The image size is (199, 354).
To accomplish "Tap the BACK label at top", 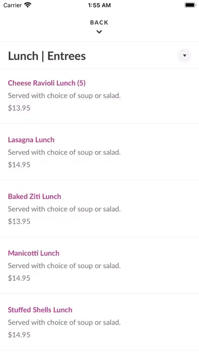I will tap(99, 22).
